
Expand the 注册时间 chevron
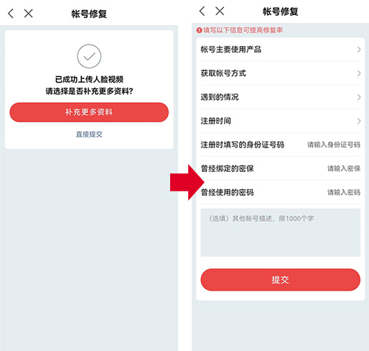click(359, 121)
